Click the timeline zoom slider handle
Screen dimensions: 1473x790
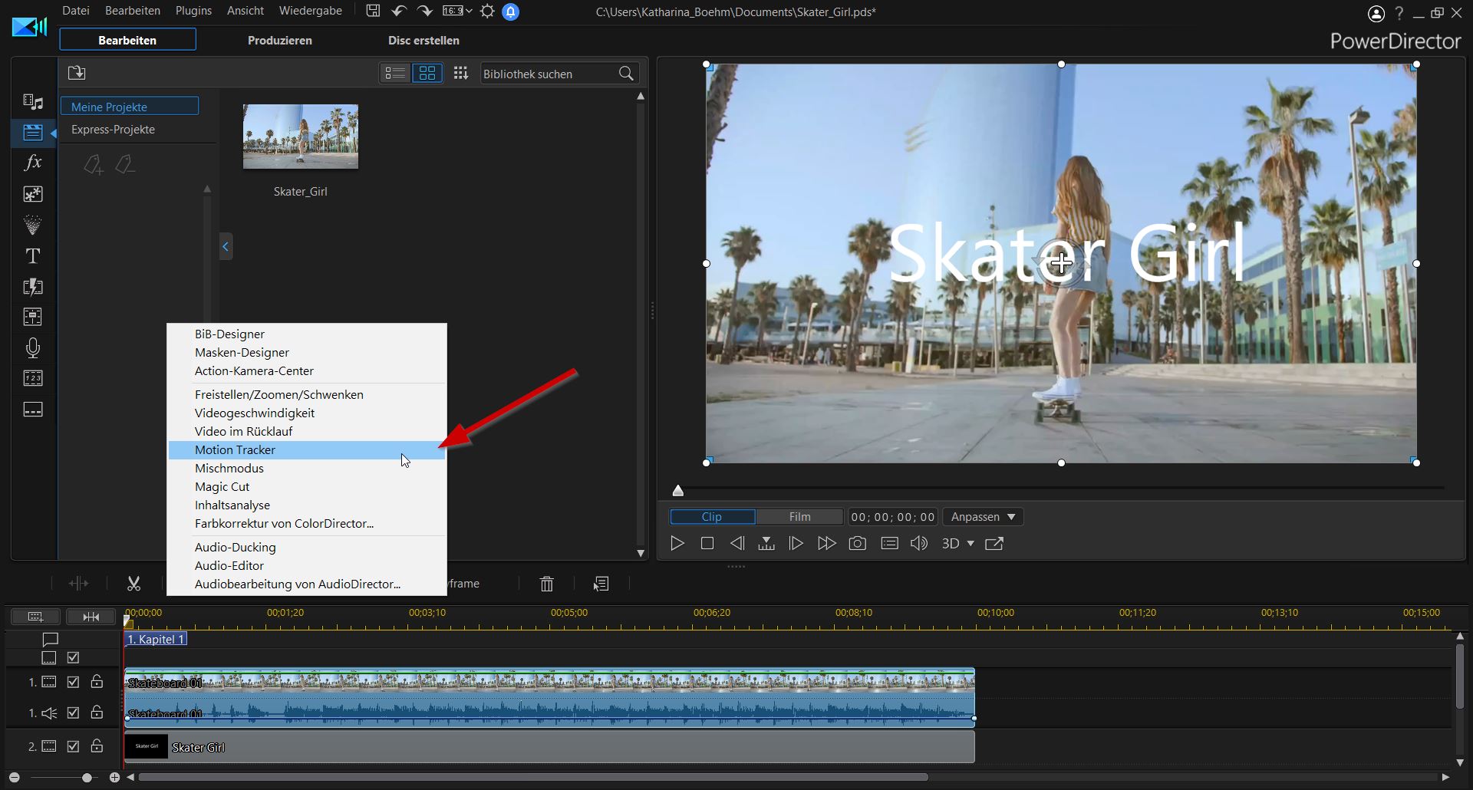point(87,778)
